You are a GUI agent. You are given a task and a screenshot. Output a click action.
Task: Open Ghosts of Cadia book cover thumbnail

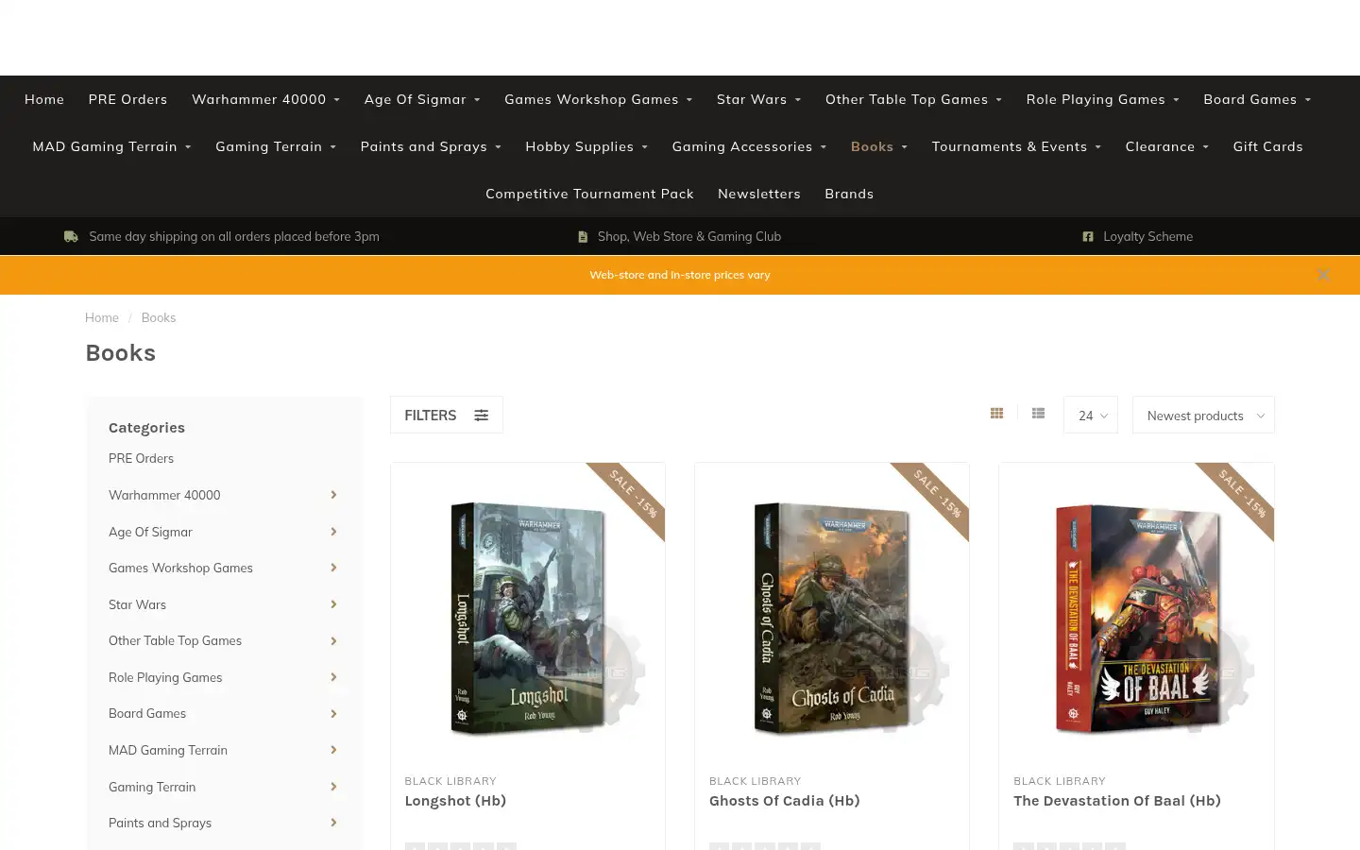pos(832,618)
